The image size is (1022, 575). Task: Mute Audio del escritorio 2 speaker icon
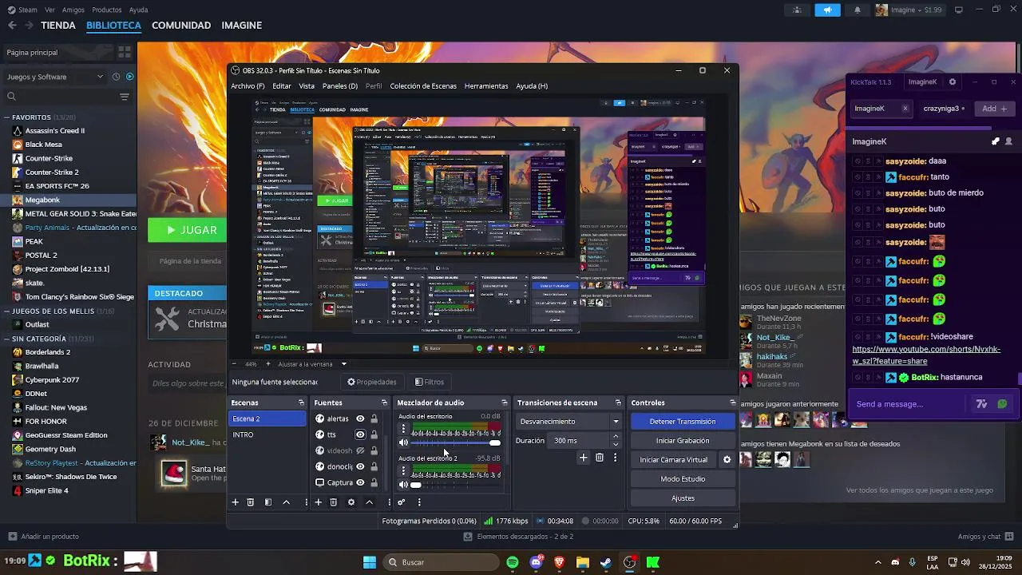[403, 485]
